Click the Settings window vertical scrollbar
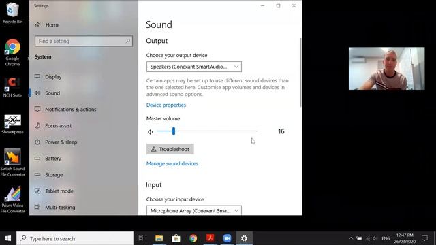The height and width of the screenshot is (245, 436). pos(300,72)
